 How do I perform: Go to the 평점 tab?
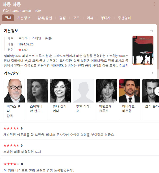click(x=63, y=18)
